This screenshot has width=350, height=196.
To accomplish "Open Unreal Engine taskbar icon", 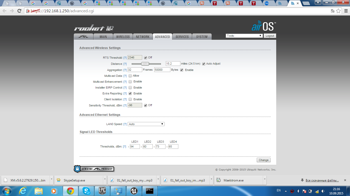I will tap(134, 191).
